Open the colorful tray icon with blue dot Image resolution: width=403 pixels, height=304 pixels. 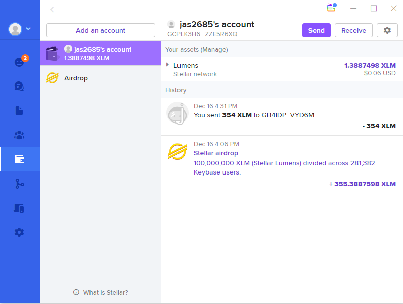[x=332, y=7]
